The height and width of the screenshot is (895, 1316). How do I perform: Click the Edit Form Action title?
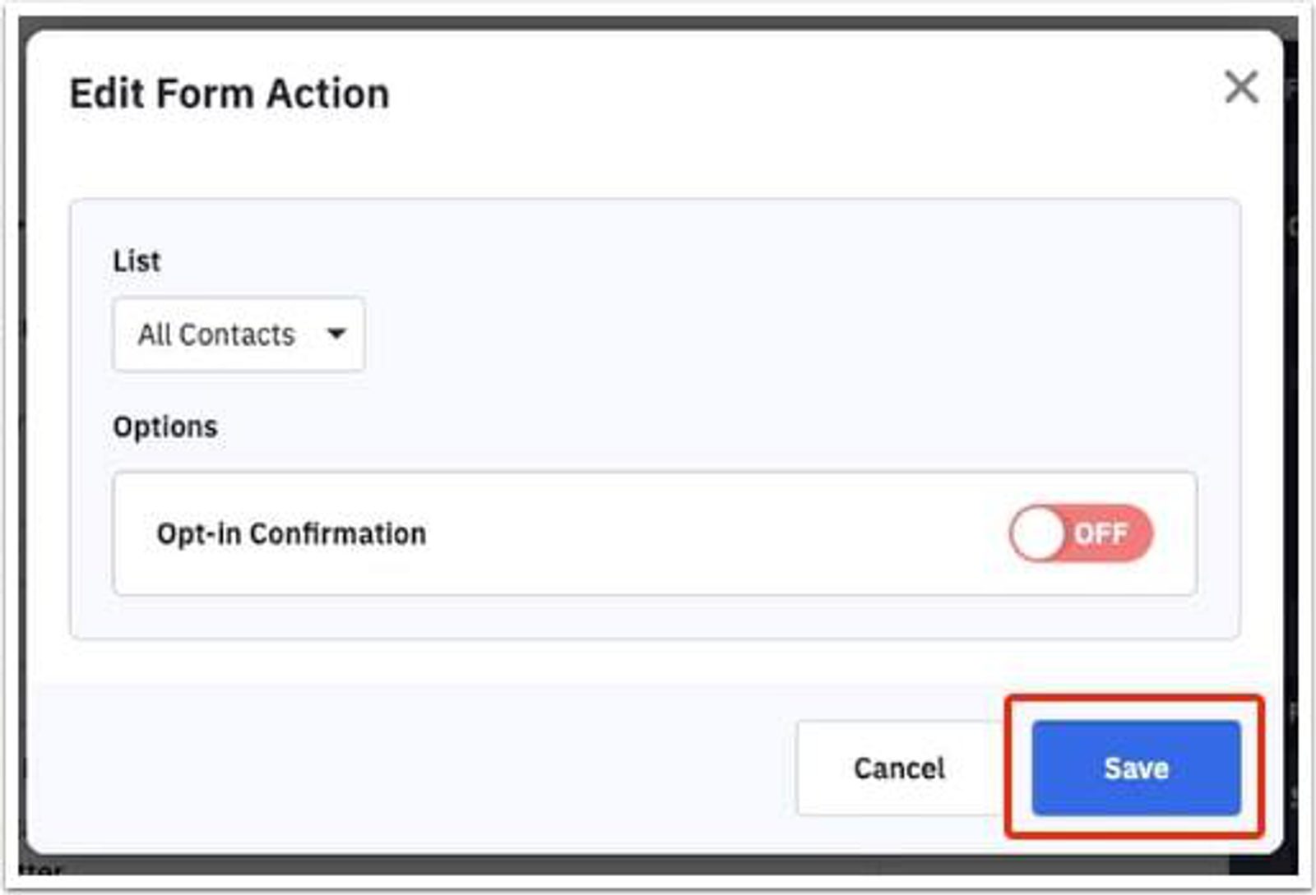229,94
